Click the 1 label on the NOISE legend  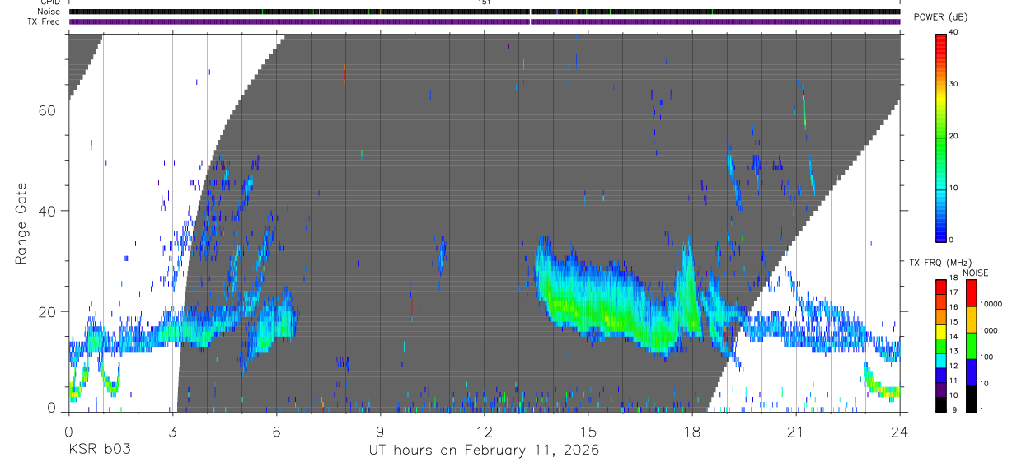point(982,409)
